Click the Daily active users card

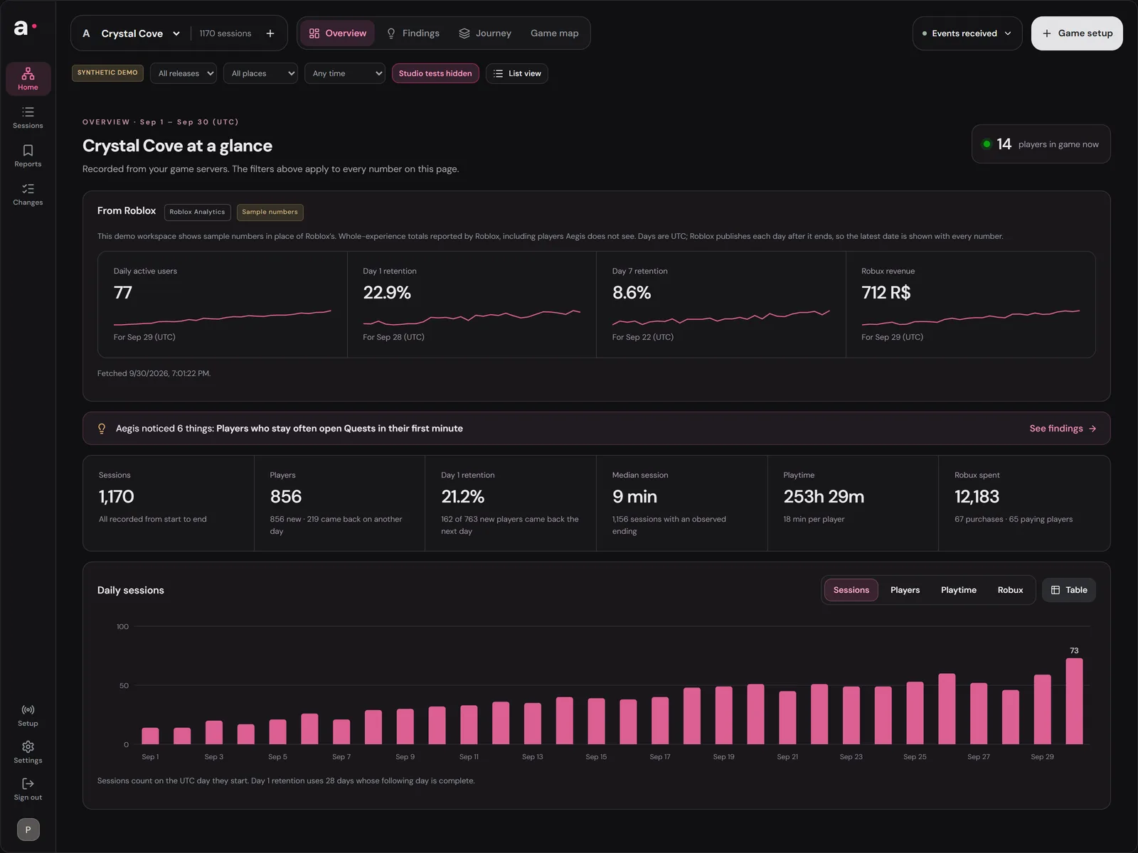pyautogui.click(x=223, y=304)
